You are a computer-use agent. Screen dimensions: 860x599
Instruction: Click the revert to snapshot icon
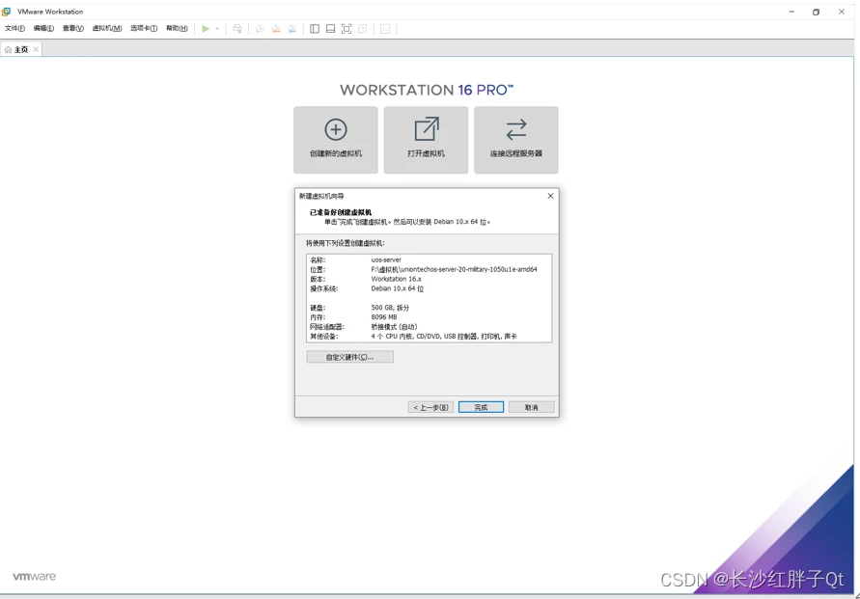[276, 29]
